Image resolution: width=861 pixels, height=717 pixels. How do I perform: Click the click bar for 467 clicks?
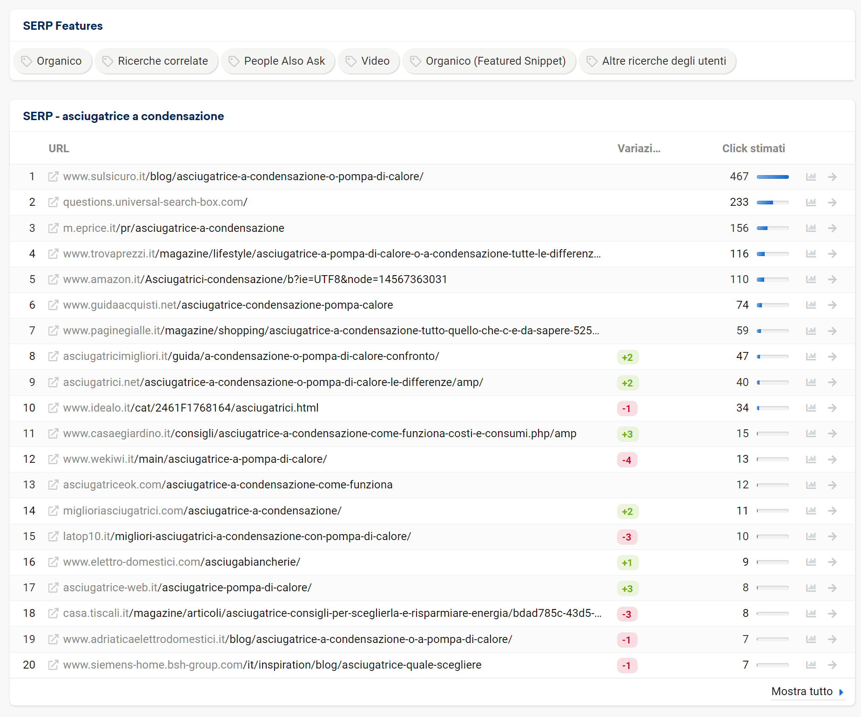coord(773,177)
